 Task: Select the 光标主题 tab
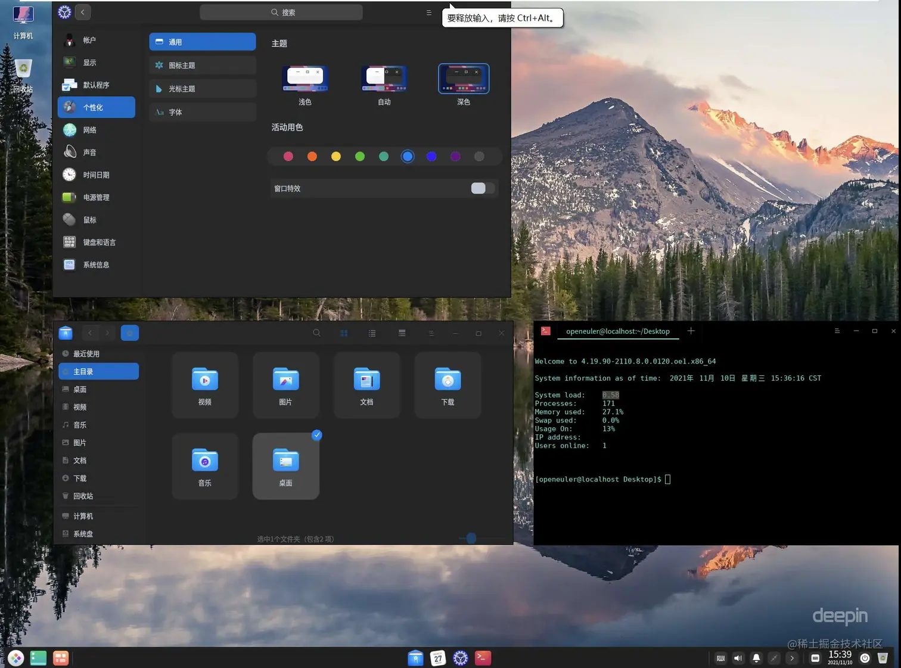click(203, 89)
